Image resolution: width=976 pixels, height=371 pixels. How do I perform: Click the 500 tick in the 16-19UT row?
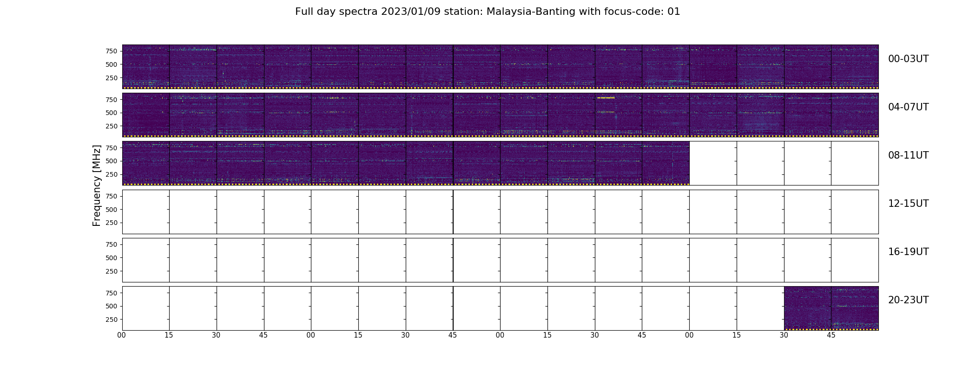point(111,258)
